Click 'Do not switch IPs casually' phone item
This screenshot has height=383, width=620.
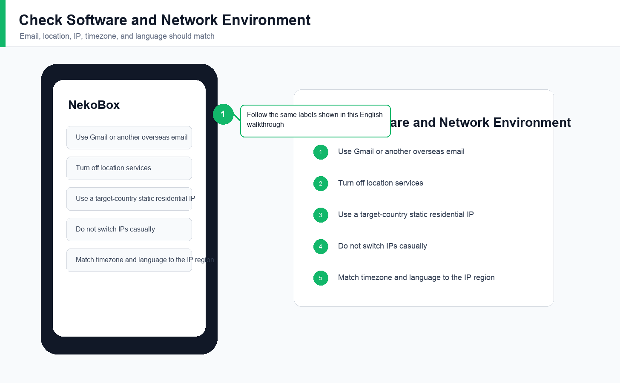point(129,229)
